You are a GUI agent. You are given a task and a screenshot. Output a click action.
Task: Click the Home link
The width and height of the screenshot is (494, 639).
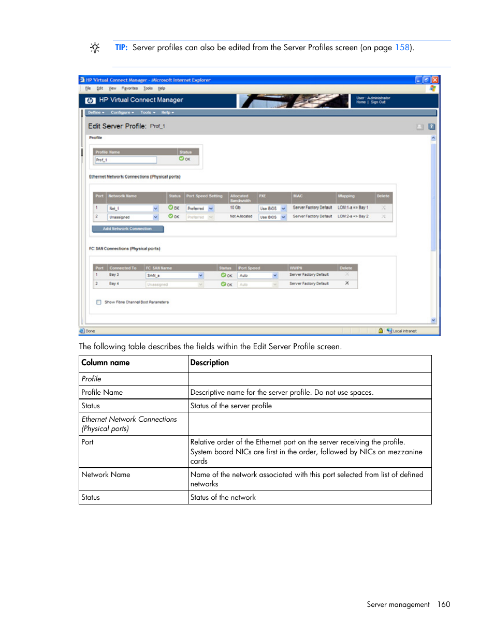click(x=361, y=102)
